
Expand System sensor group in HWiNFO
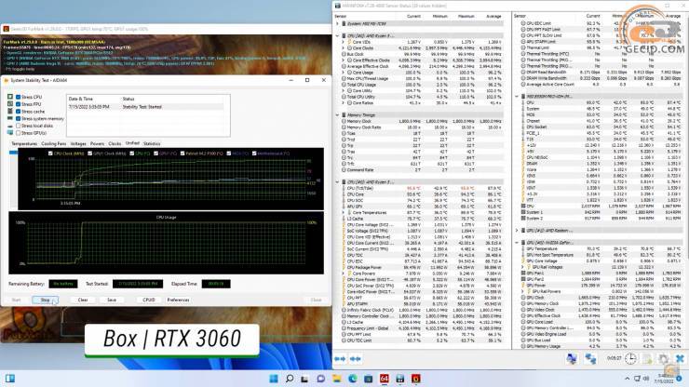click(x=338, y=23)
